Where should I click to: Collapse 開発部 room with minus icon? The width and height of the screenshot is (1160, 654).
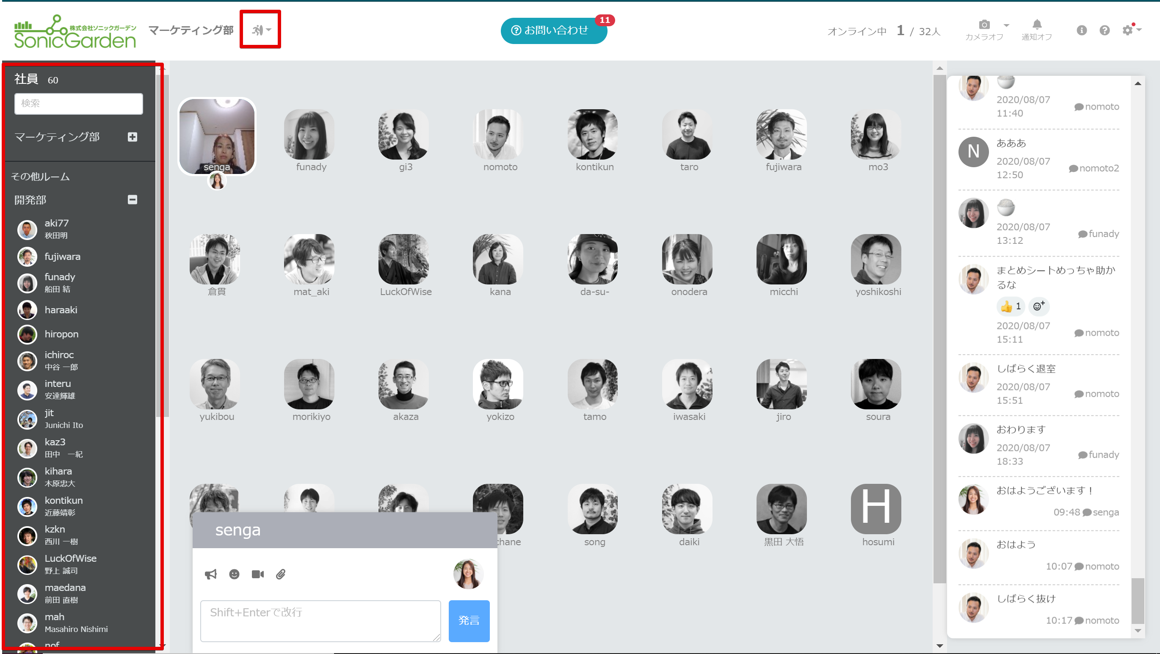[x=133, y=199]
